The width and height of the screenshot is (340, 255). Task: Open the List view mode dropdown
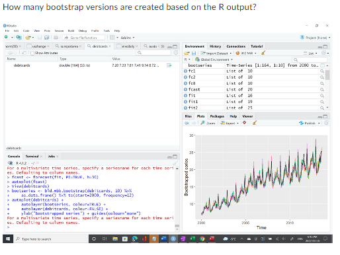coord(310,54)
